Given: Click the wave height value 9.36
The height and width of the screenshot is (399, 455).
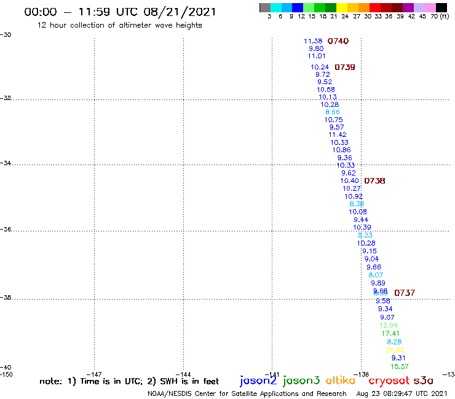Looking at the screenshot, I should click(345, 158).
